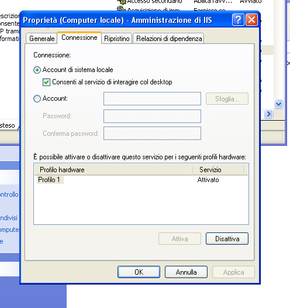The width and height of the screenshot is (290, 308).
Task: Click the Disattiva button
Action: 227,239
